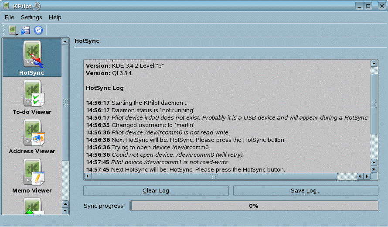Click the floppy backup toolbar icon
The width and height of the screenshot is (388, 227).
[x=25, y=30]
